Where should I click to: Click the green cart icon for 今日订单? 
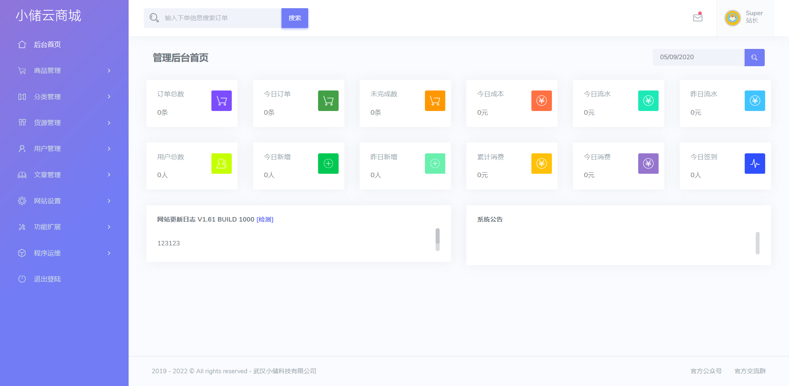click(x=328, y=101)
